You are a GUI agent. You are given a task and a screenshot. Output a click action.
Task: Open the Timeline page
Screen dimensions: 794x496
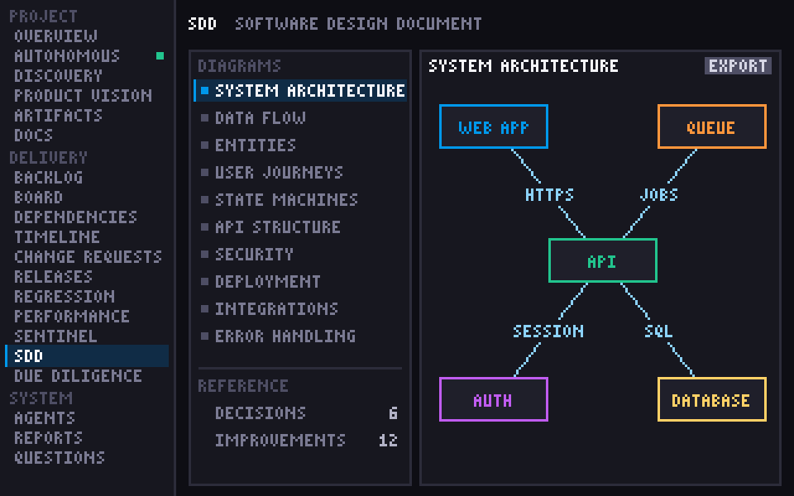57,236
